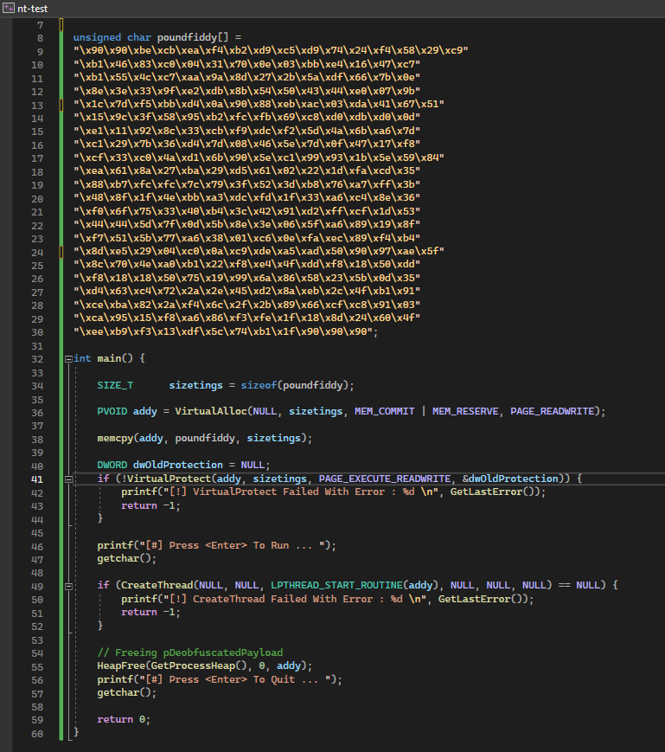Click the 'poundfiddy[]' declaration on line 8
Screen dimensions: 665x752
pos(193,37)
